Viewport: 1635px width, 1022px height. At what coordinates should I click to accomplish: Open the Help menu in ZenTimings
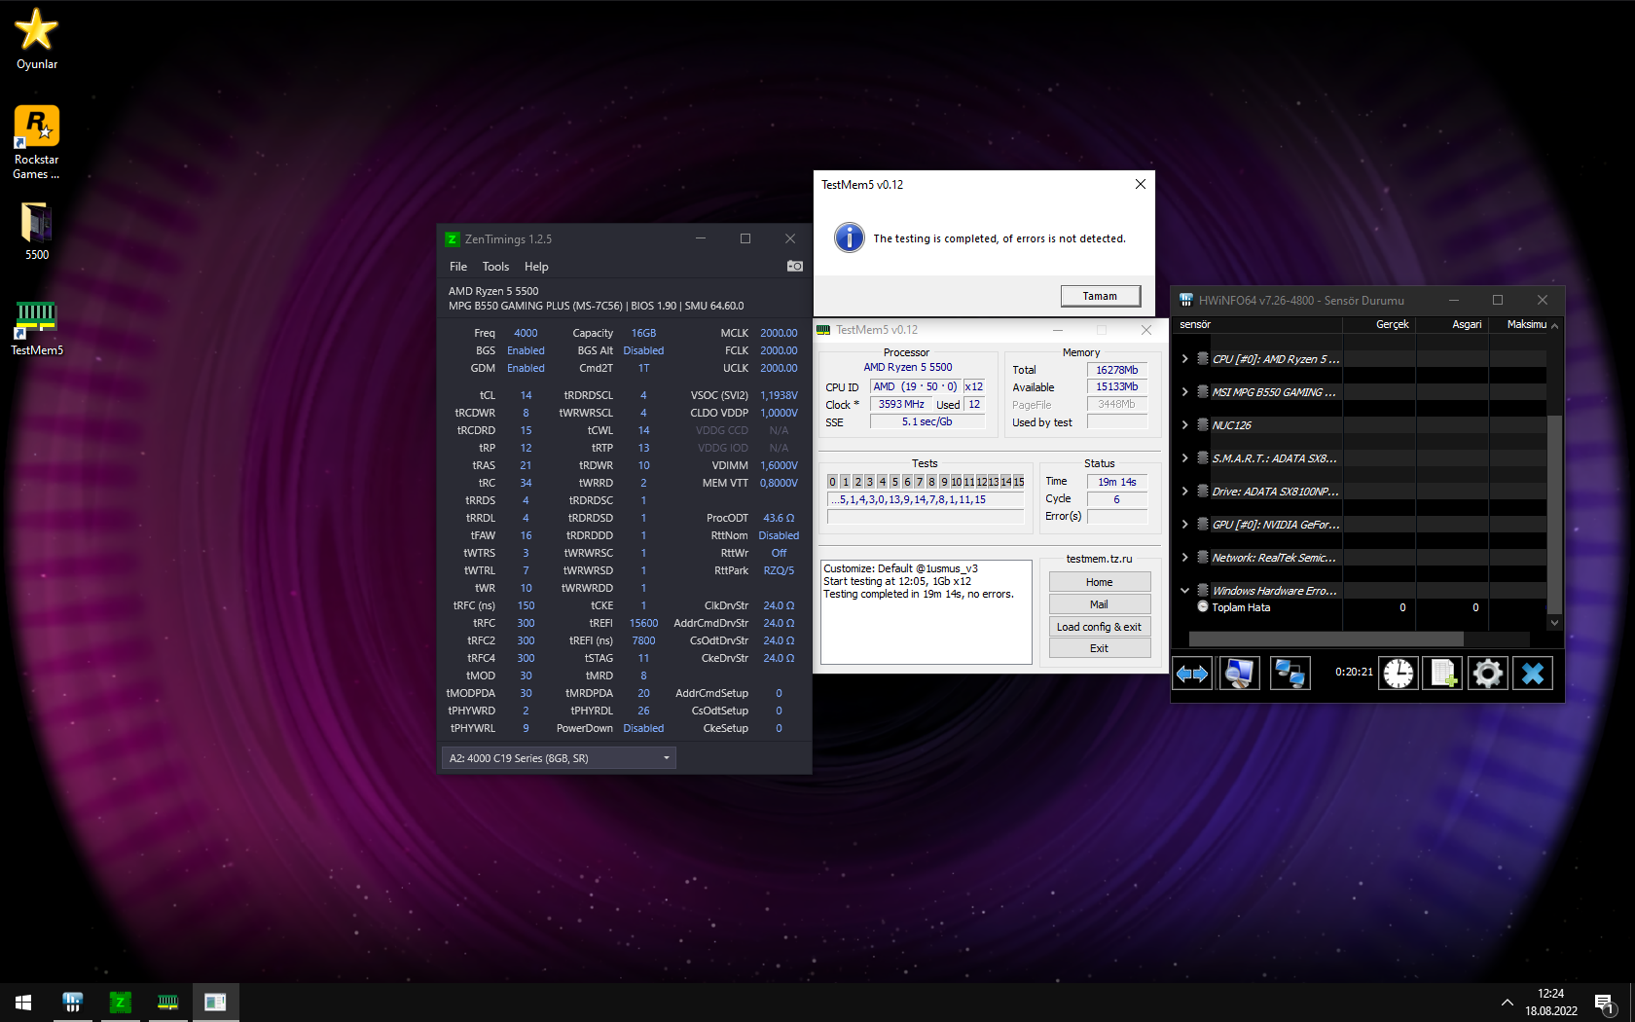click(536, 267)
